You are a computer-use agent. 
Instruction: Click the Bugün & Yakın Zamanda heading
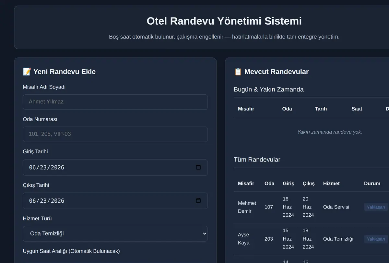269,90
